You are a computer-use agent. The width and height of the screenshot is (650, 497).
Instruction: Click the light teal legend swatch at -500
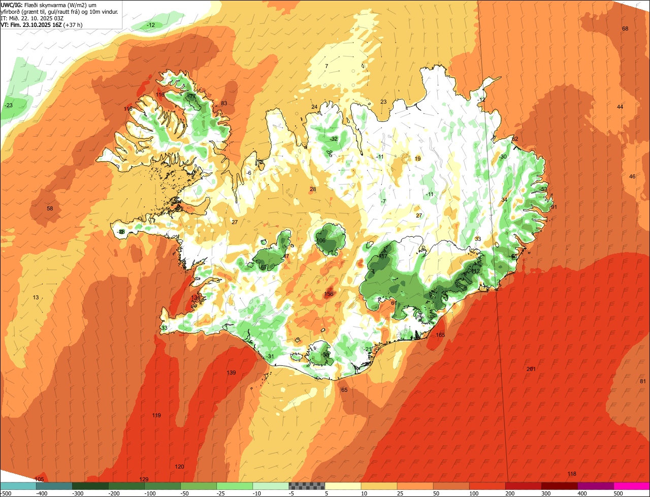click(x=18, y=486)
